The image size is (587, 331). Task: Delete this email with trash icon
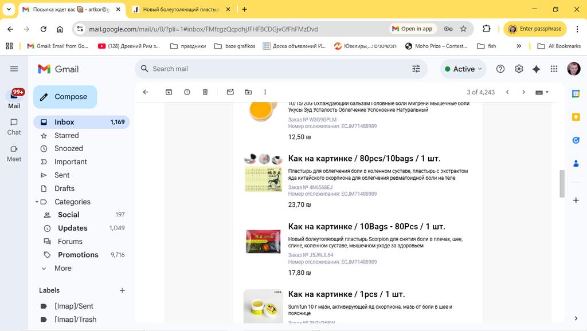tap(205, 92)
